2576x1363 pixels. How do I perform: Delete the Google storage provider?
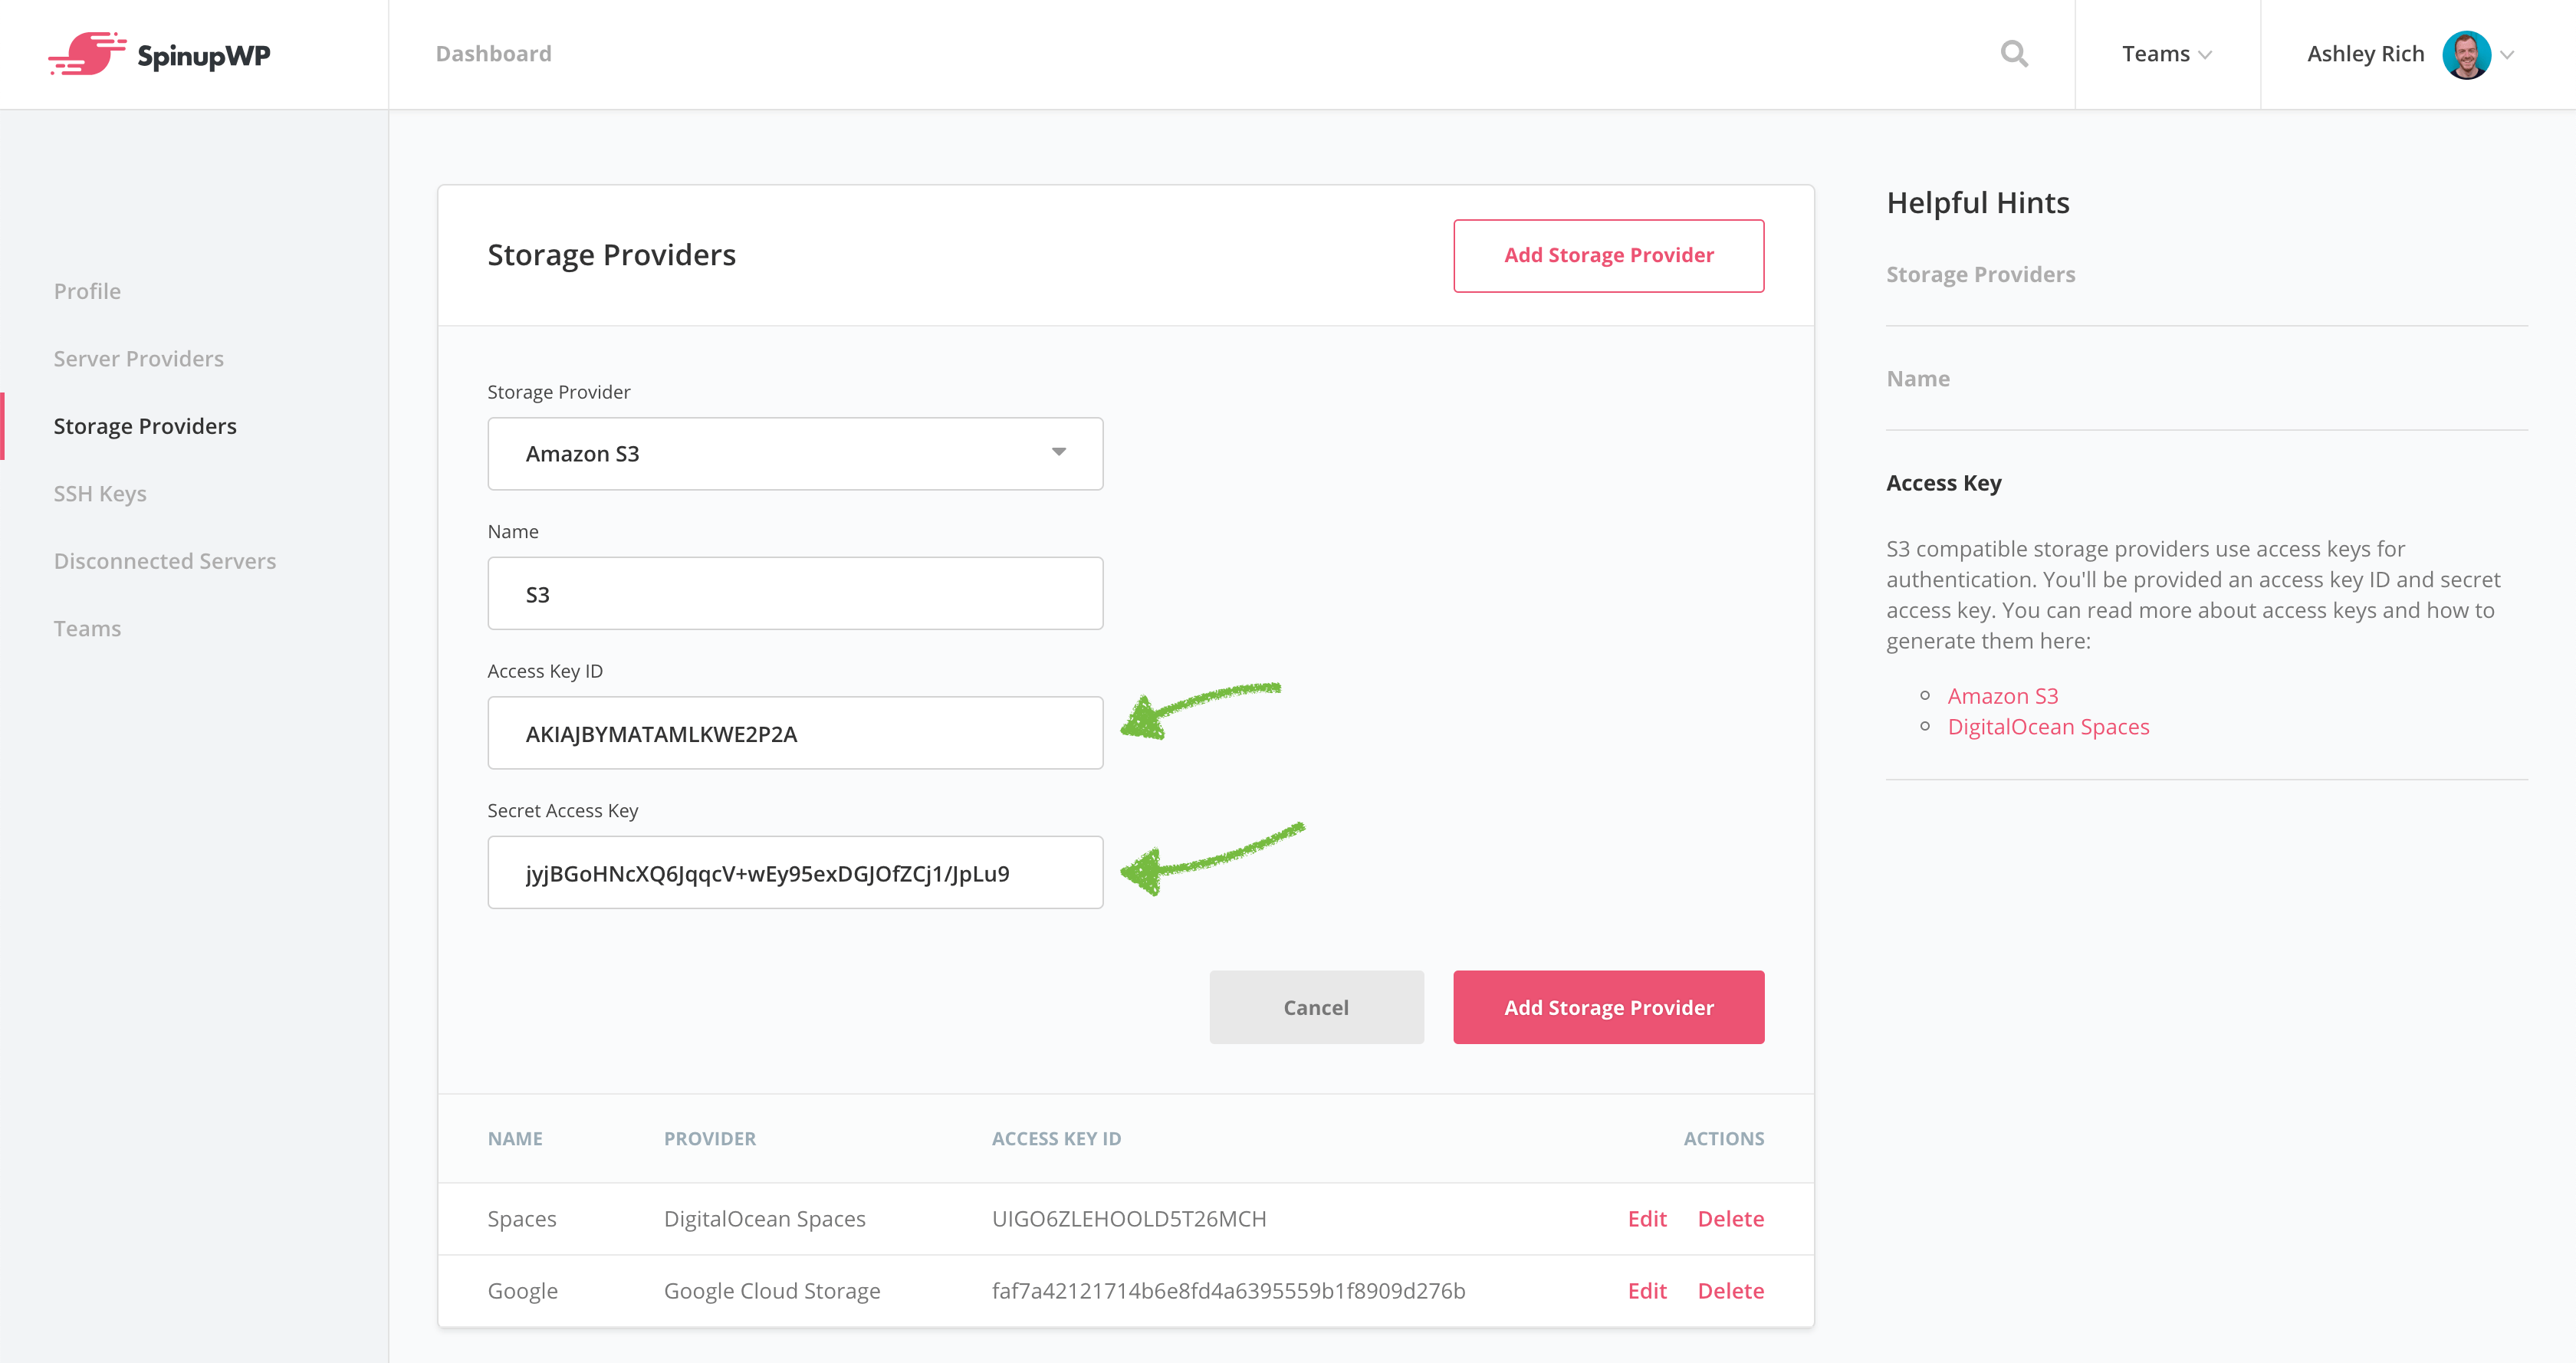[1730, 1291]
